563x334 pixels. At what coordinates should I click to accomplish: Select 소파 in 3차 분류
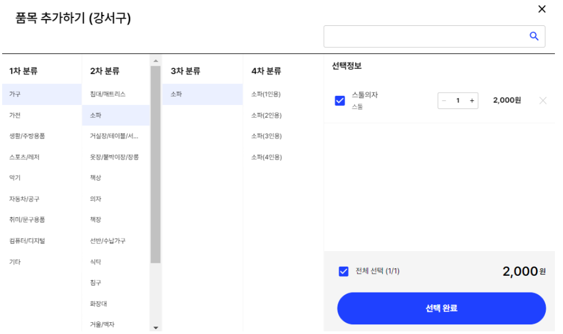pos(203,94)
